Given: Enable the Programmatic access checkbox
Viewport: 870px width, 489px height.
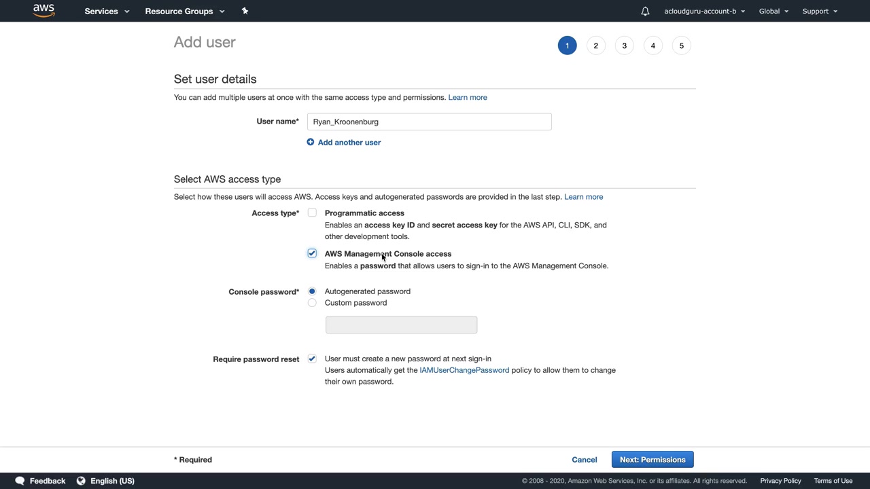Looking at the screenshot, I should click(x=312, y=213).
